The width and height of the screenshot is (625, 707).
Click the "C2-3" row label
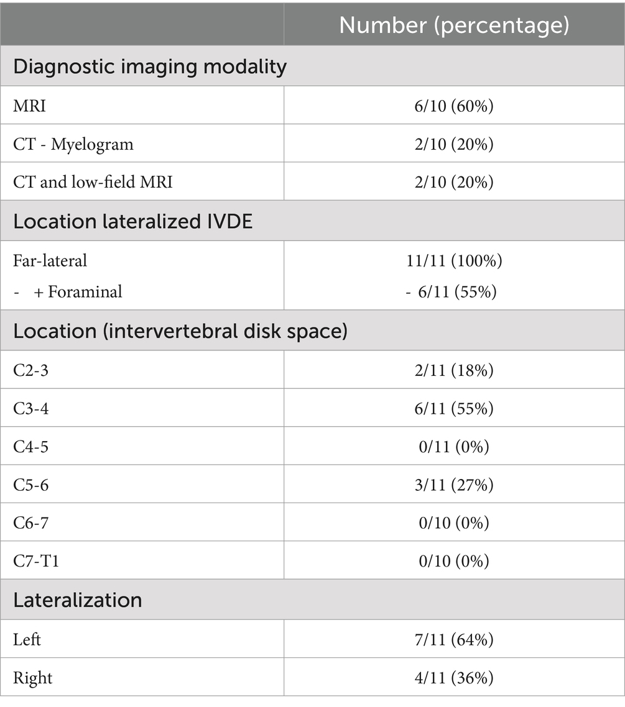pos(31,370)
